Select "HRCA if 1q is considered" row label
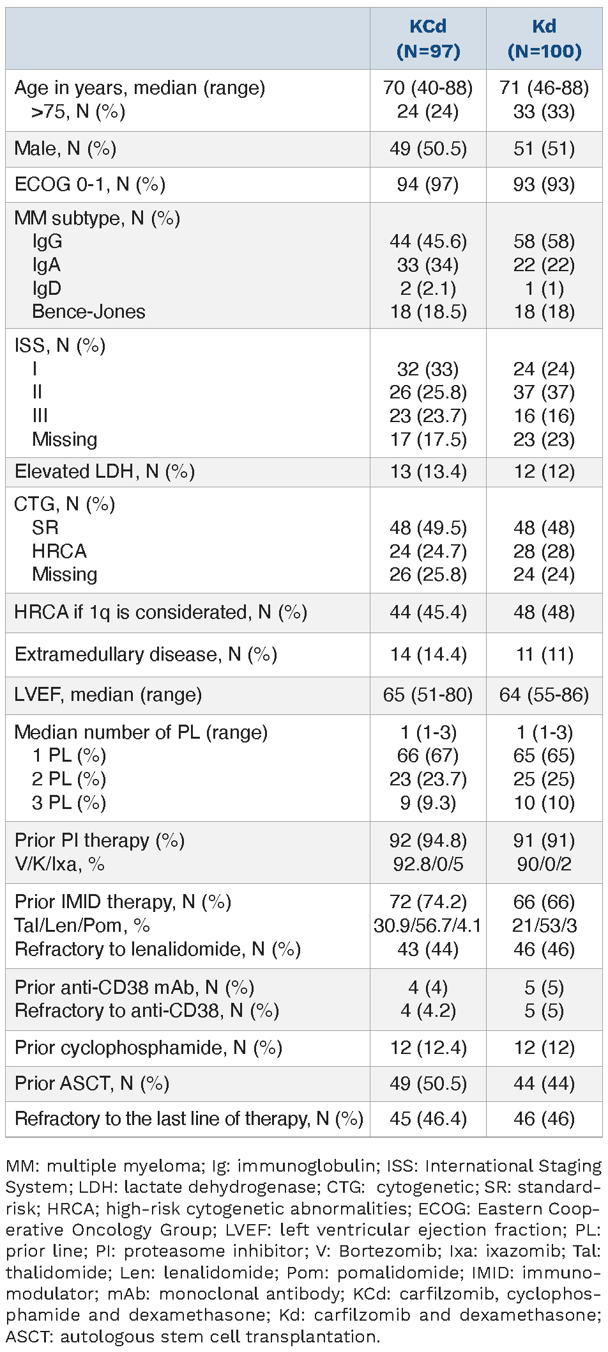The height and width of the screenshot is (1352, 608). [x=161, y=613]
